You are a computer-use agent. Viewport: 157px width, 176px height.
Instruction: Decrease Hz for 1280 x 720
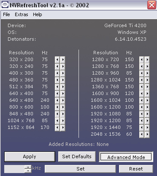coord(141,60)
